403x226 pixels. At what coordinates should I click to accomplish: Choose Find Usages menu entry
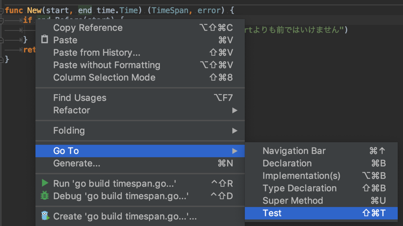(79, 98)
